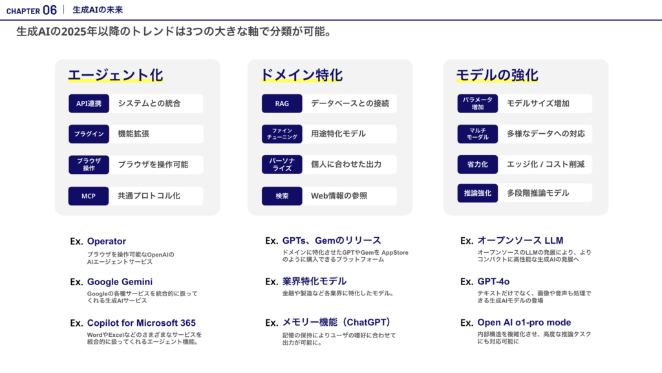Open the Operator example title
Image resolution: width=662 pixels, height=373 pixels.
coord(106,241)
